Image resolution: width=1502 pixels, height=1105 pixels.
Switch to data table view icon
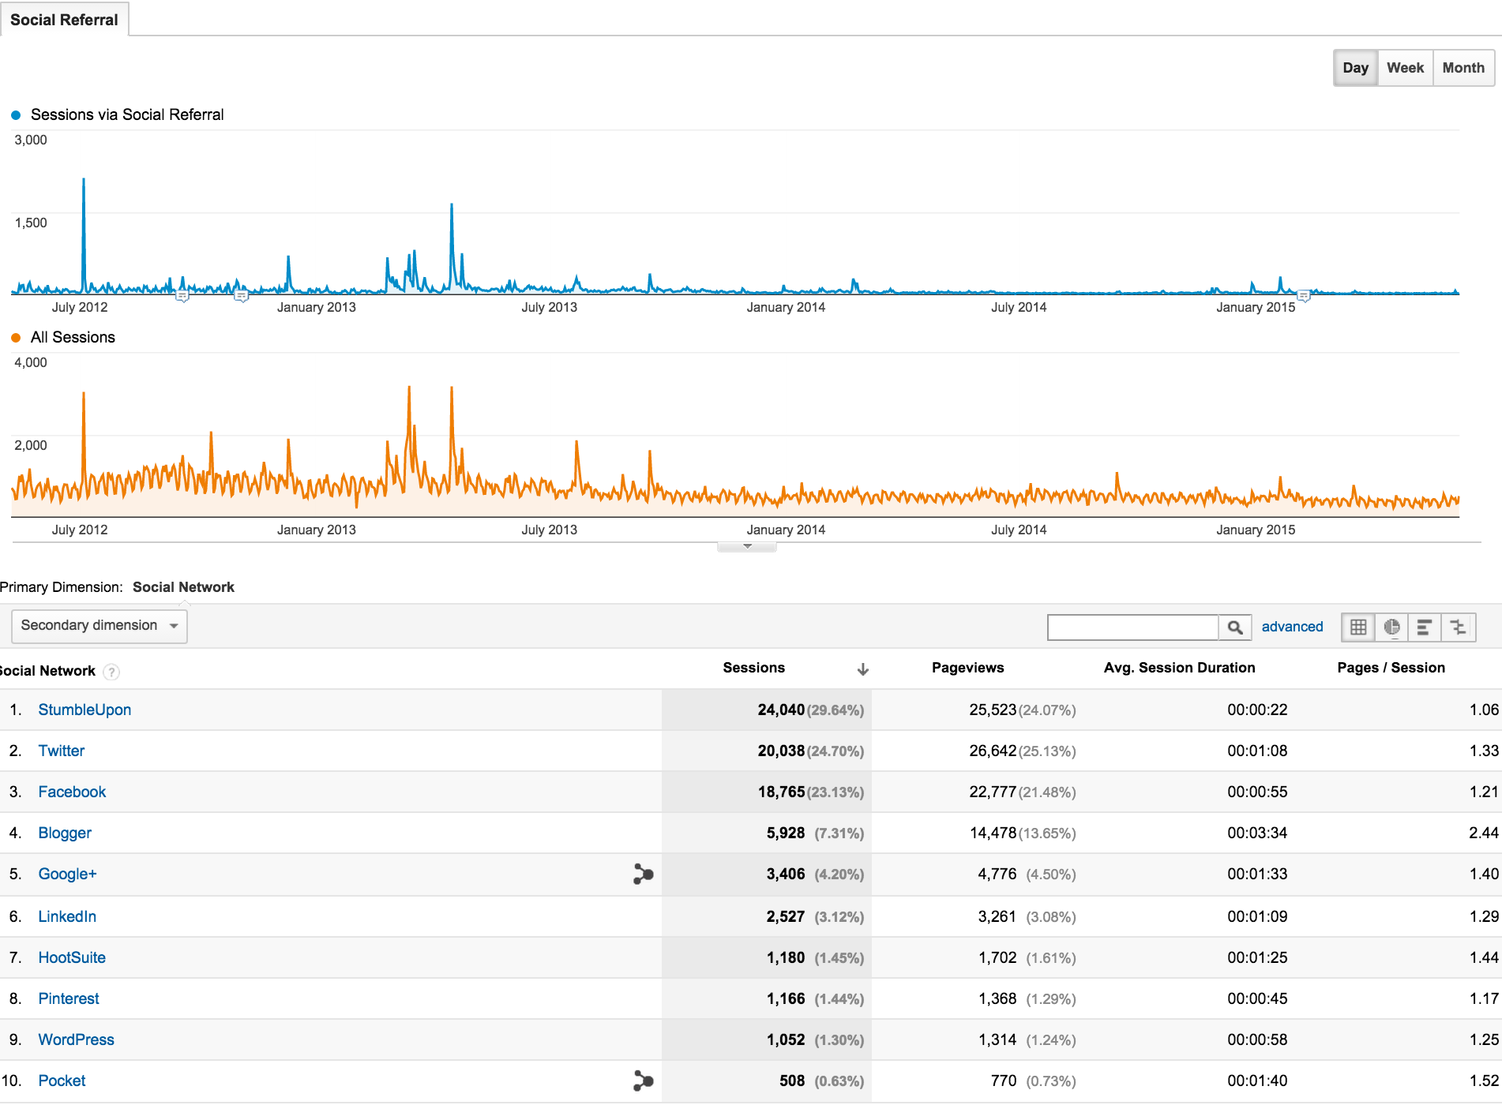pyautogui.click(x=1358, y=627)
